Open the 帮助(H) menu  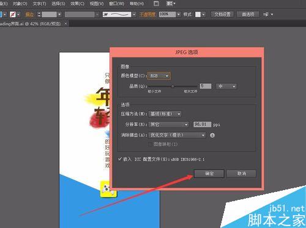pos(136,4)
